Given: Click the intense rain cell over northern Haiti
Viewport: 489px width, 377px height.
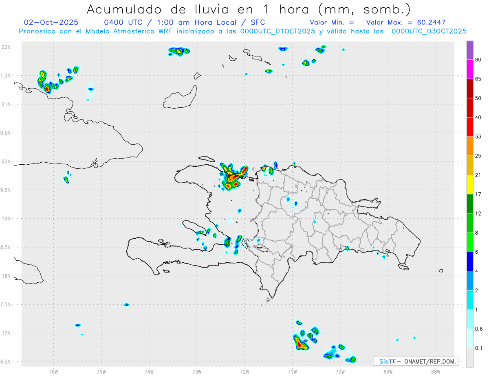Looking at the screenshot, I should [x=233, y=177].
